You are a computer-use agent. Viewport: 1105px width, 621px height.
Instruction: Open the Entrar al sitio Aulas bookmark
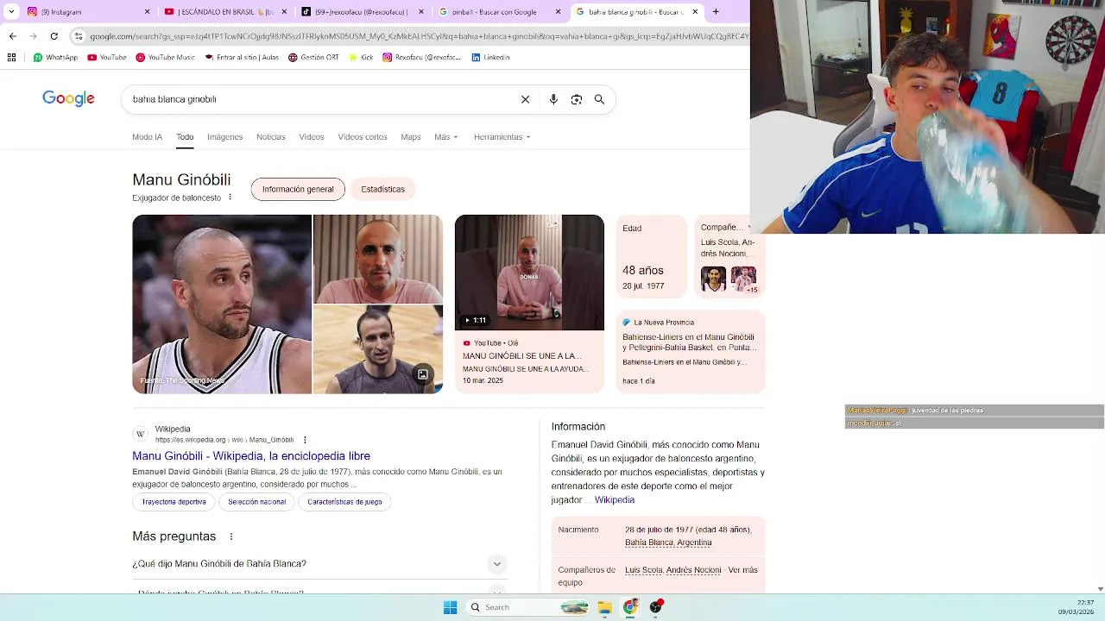tap(242, 58)
